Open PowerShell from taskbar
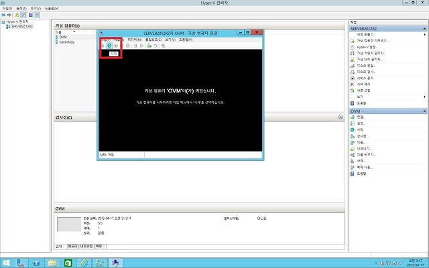The height and width of the screenshot is (268, 429). tap(36, 263)
